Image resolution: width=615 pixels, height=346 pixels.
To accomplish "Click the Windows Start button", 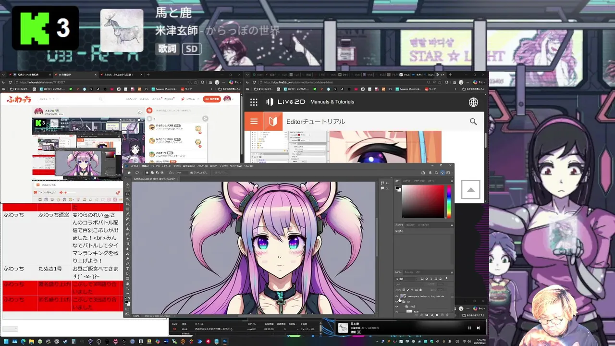I will 6,342.
